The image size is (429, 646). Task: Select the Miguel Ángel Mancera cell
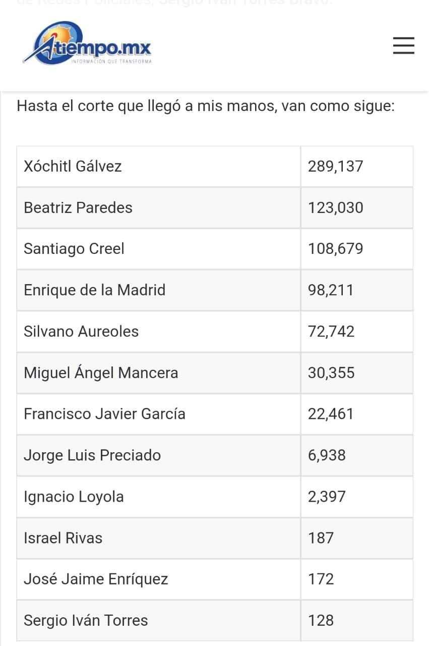point(101,373)
